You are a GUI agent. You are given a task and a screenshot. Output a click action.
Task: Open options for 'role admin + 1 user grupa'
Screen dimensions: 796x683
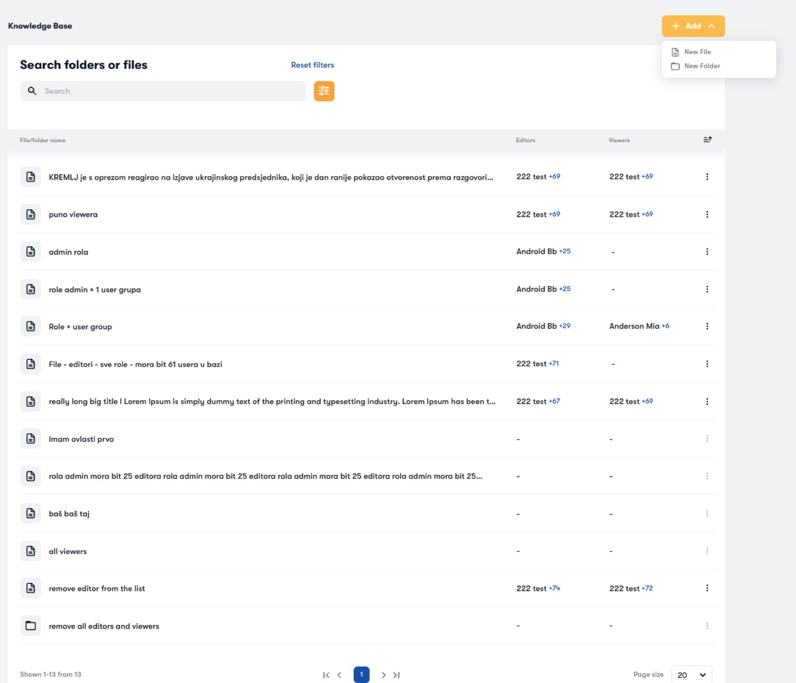[x=707, y=289]
